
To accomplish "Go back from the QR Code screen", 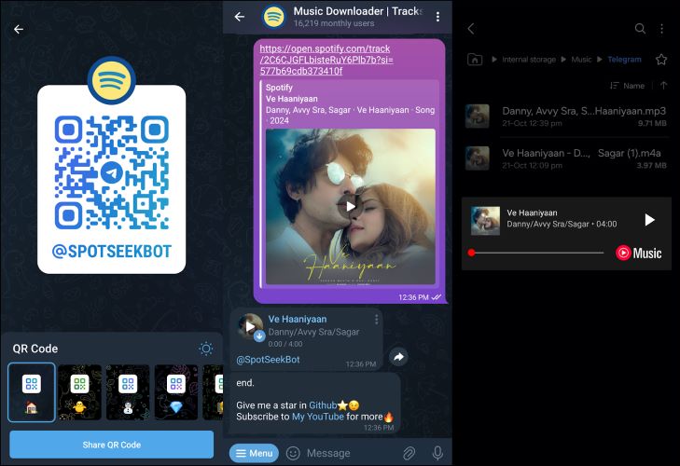I will tap(19, 29).
